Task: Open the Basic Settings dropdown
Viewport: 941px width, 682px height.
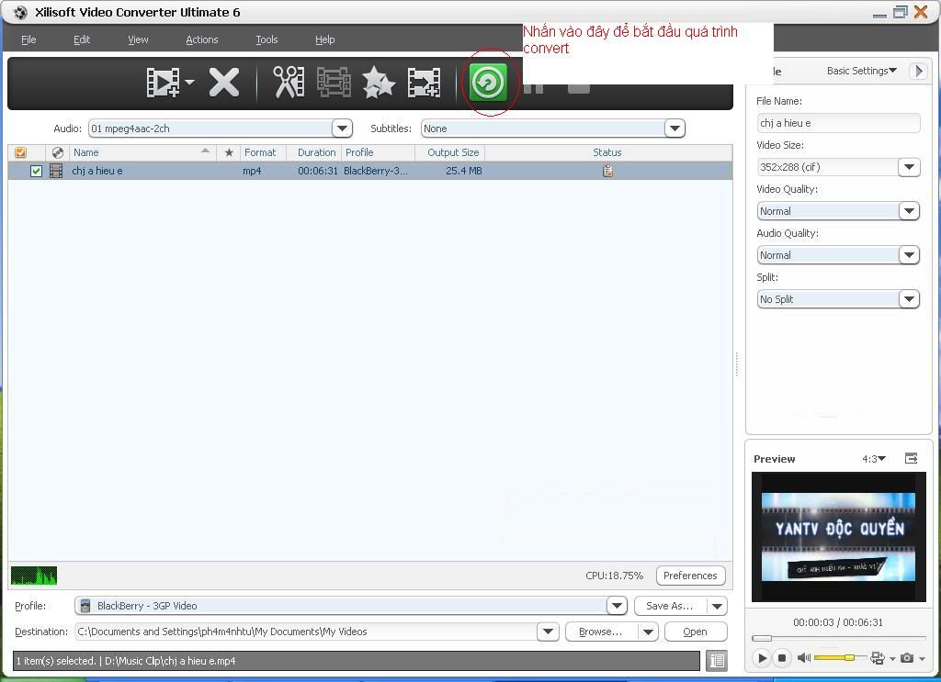Action: 862,71
